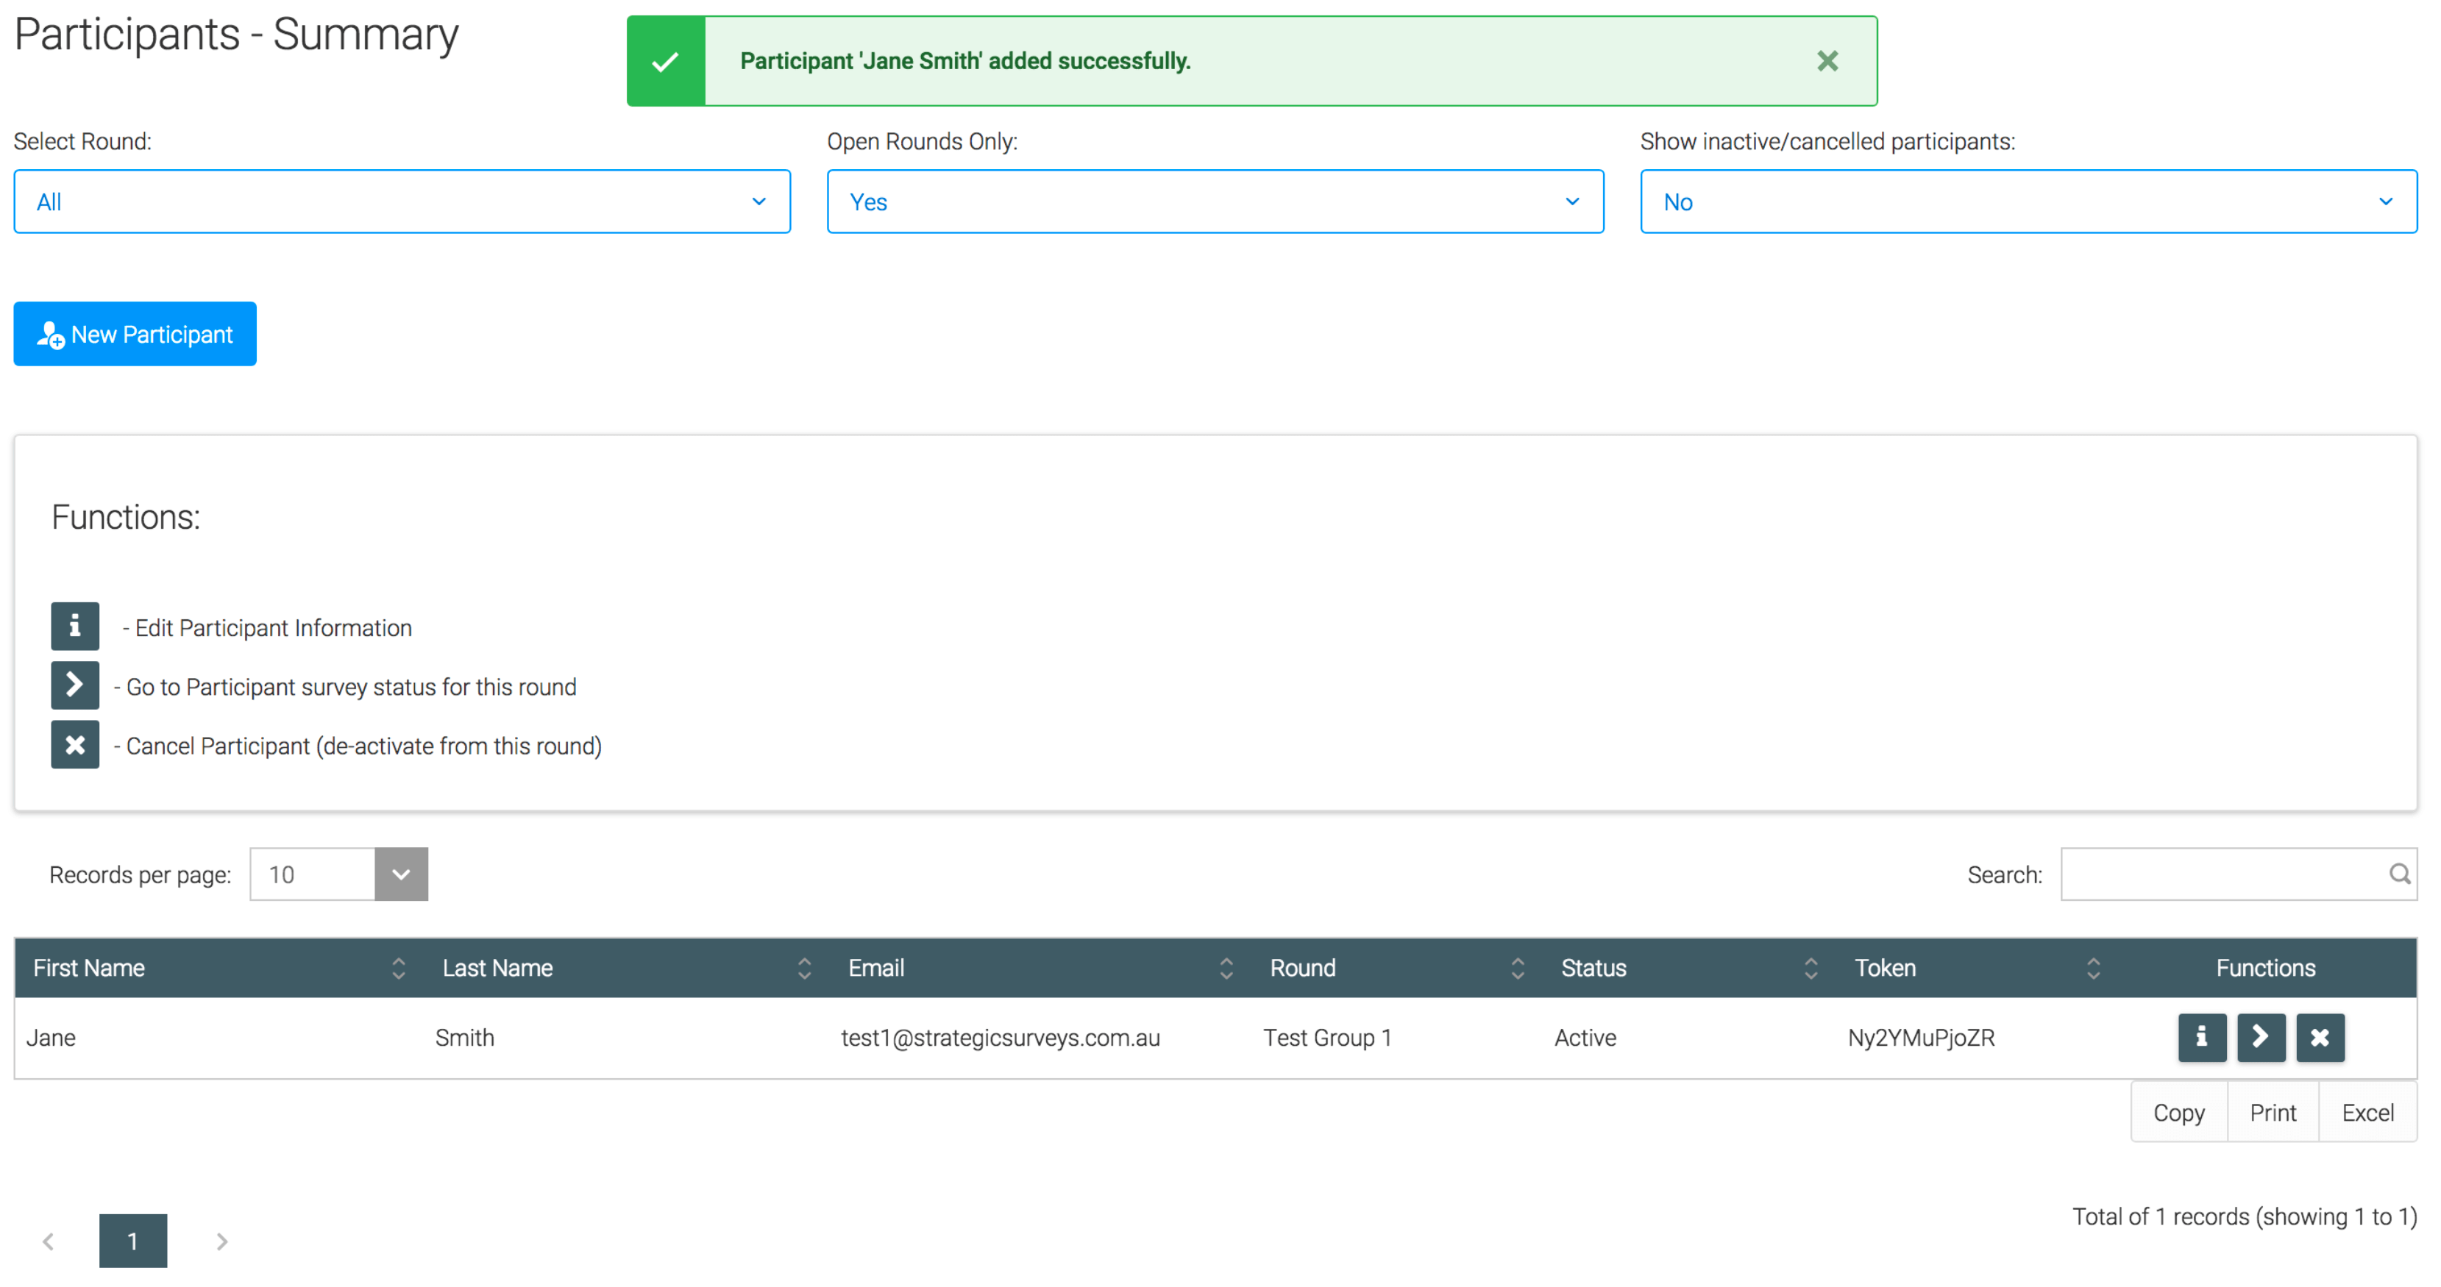Add a New Participant
This screenshot has width=2441, height=1287.
(135, 335)
